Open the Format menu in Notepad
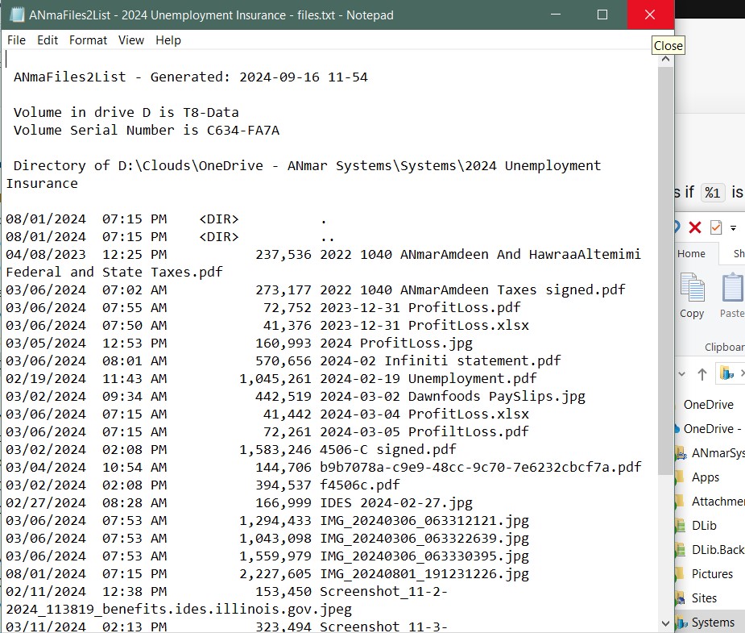745x633 pixels. tap(88, 40)
